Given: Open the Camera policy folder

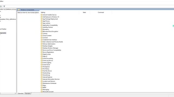Looking at the screenshot, I should point(44,33).
